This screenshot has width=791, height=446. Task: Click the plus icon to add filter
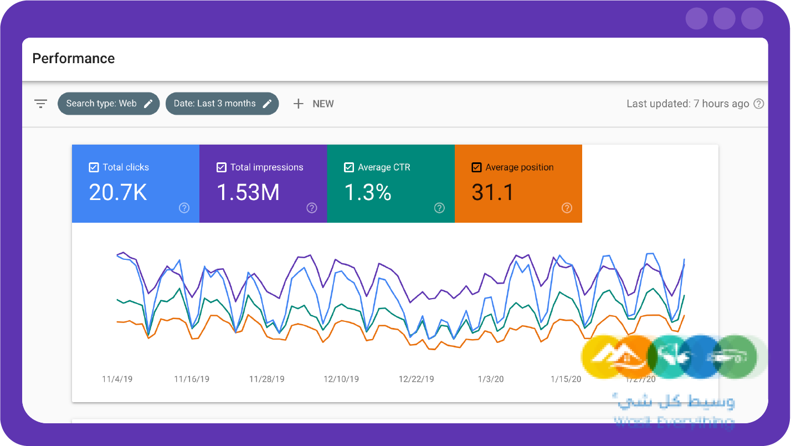click(299, 104)
